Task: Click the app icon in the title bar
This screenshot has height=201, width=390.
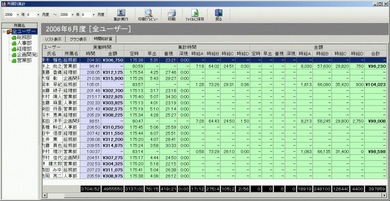Action: pos(3,4)
